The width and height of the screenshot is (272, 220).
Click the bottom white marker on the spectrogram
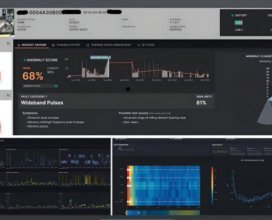pyautogui.click(x=129, y=201)
